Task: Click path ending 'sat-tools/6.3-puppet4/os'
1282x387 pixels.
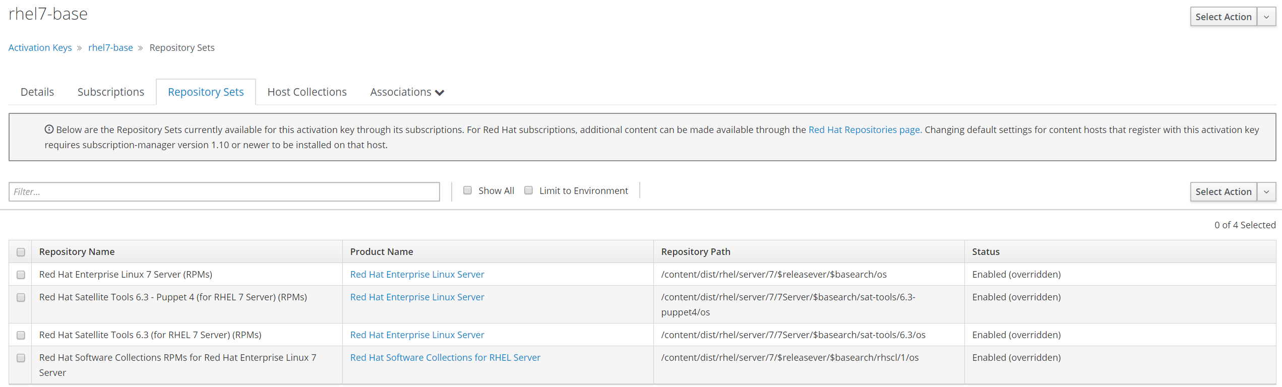Action: point(788,304)
